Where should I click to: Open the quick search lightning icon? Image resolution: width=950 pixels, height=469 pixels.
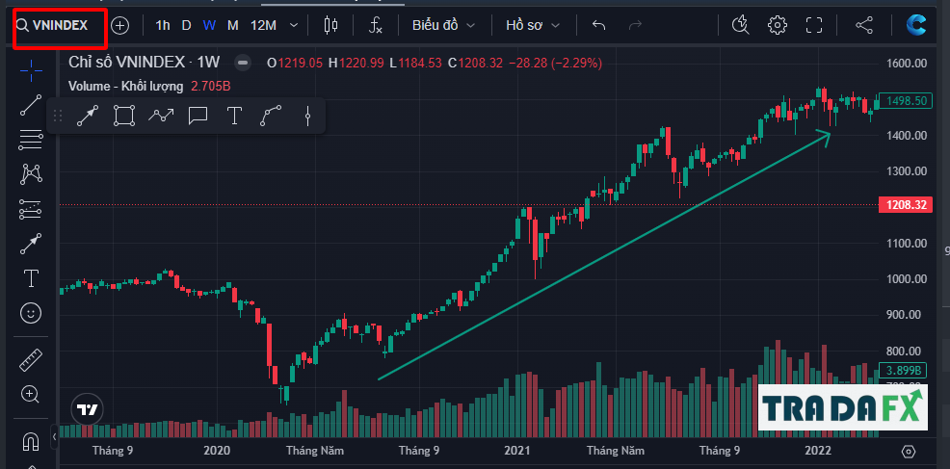[x=740, y=25]
